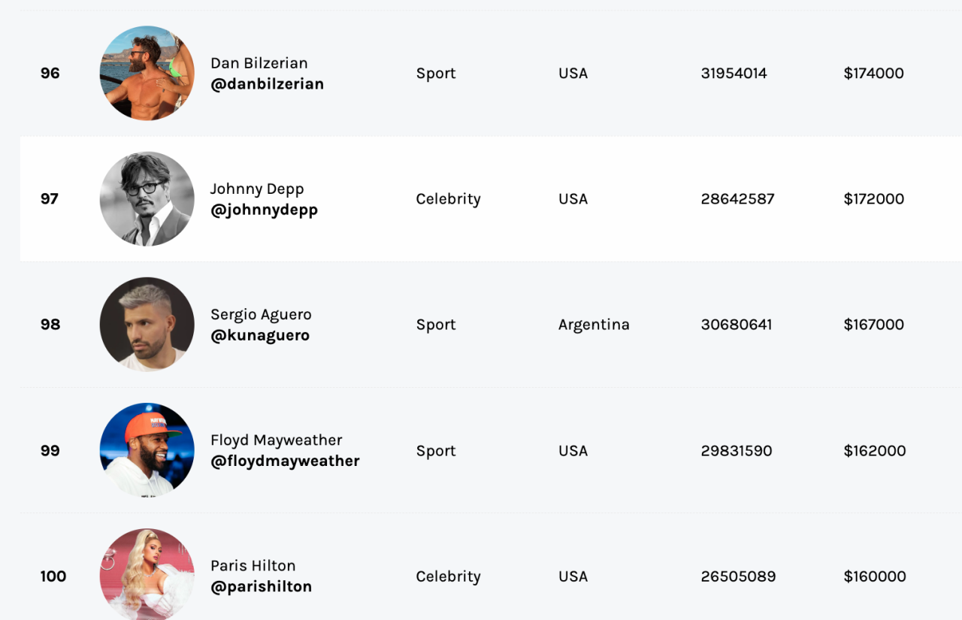Click the Argentina country cell
This screenshot has height=620, width=962.
coord(594,325)
